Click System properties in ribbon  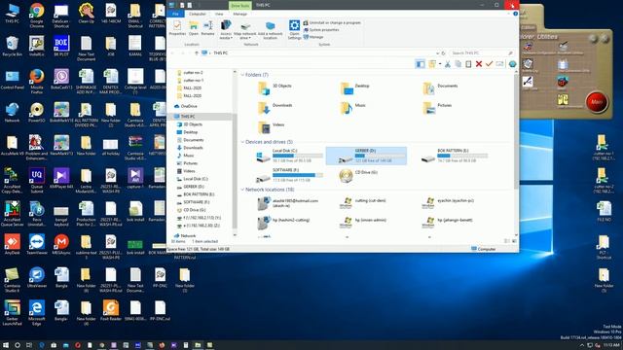point(321,30)
